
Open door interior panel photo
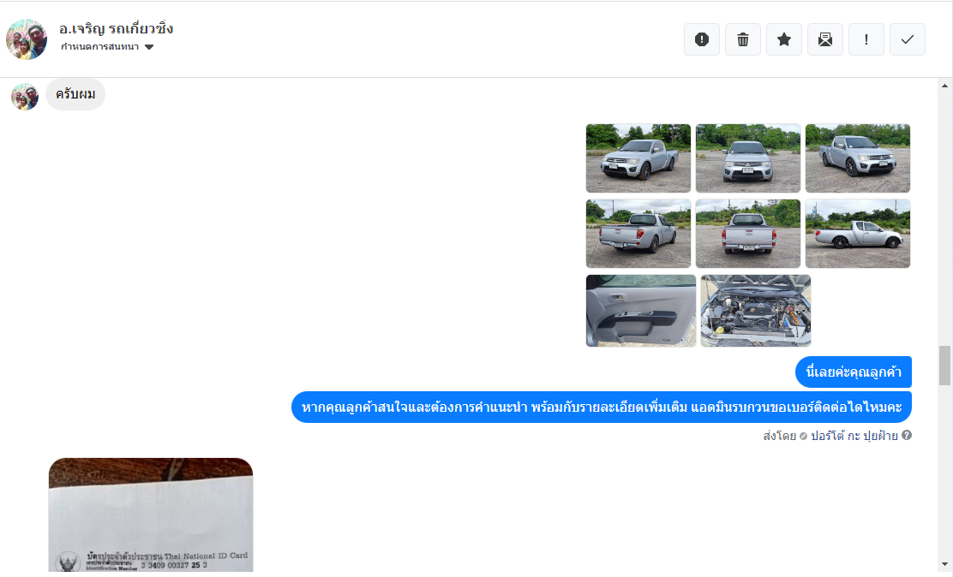640,311
